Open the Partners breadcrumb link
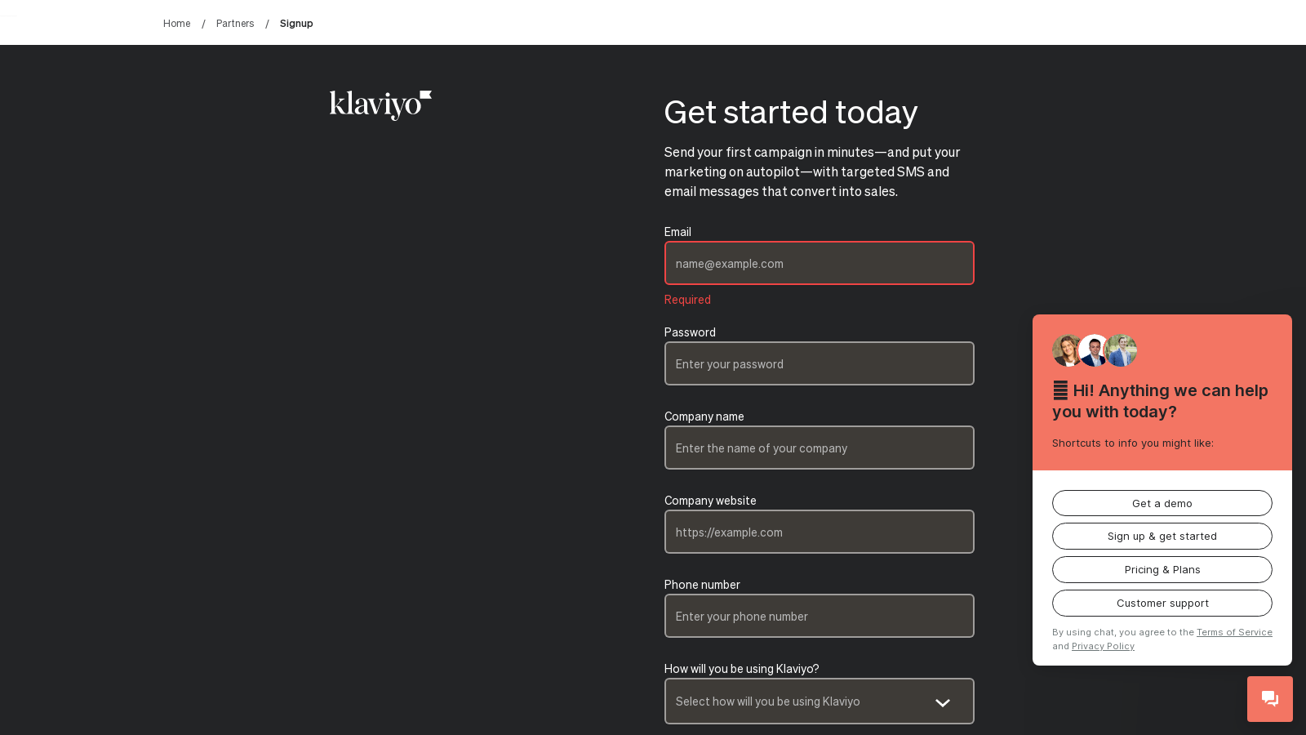 235,24
